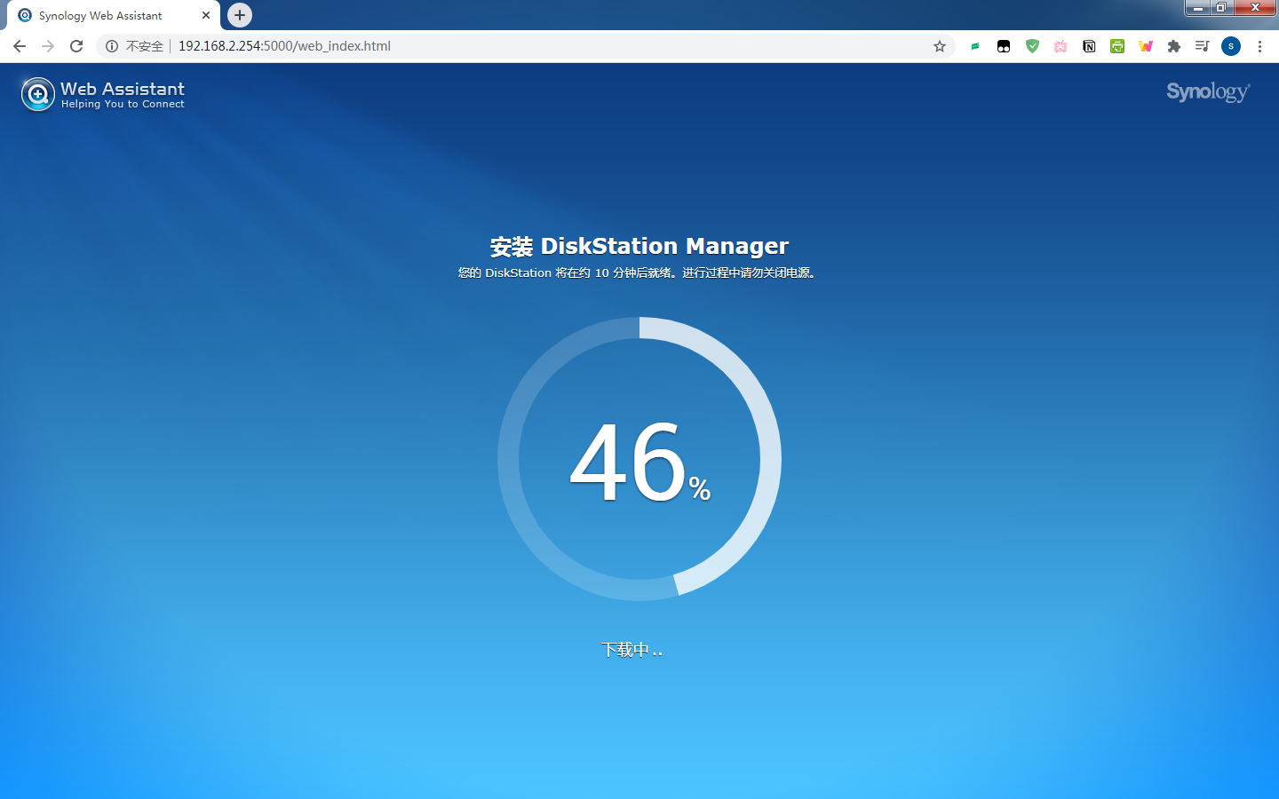The width and height of the screenshot is (1279, 799).
Task: Click the Helping You to Connect tagline
Action: click(123, 104)
